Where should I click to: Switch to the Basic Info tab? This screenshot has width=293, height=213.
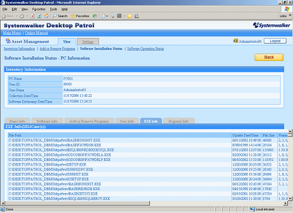click(17, 121)
